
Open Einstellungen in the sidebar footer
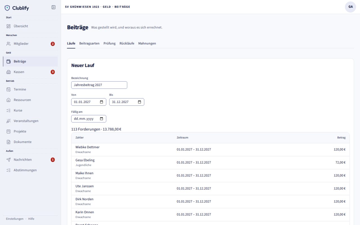pos(15,219)
